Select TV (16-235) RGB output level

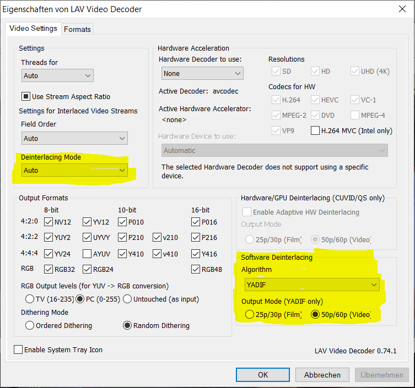click(30, 299)
